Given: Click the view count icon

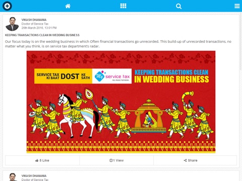Looking at the screenshot, I should point(111,160).
